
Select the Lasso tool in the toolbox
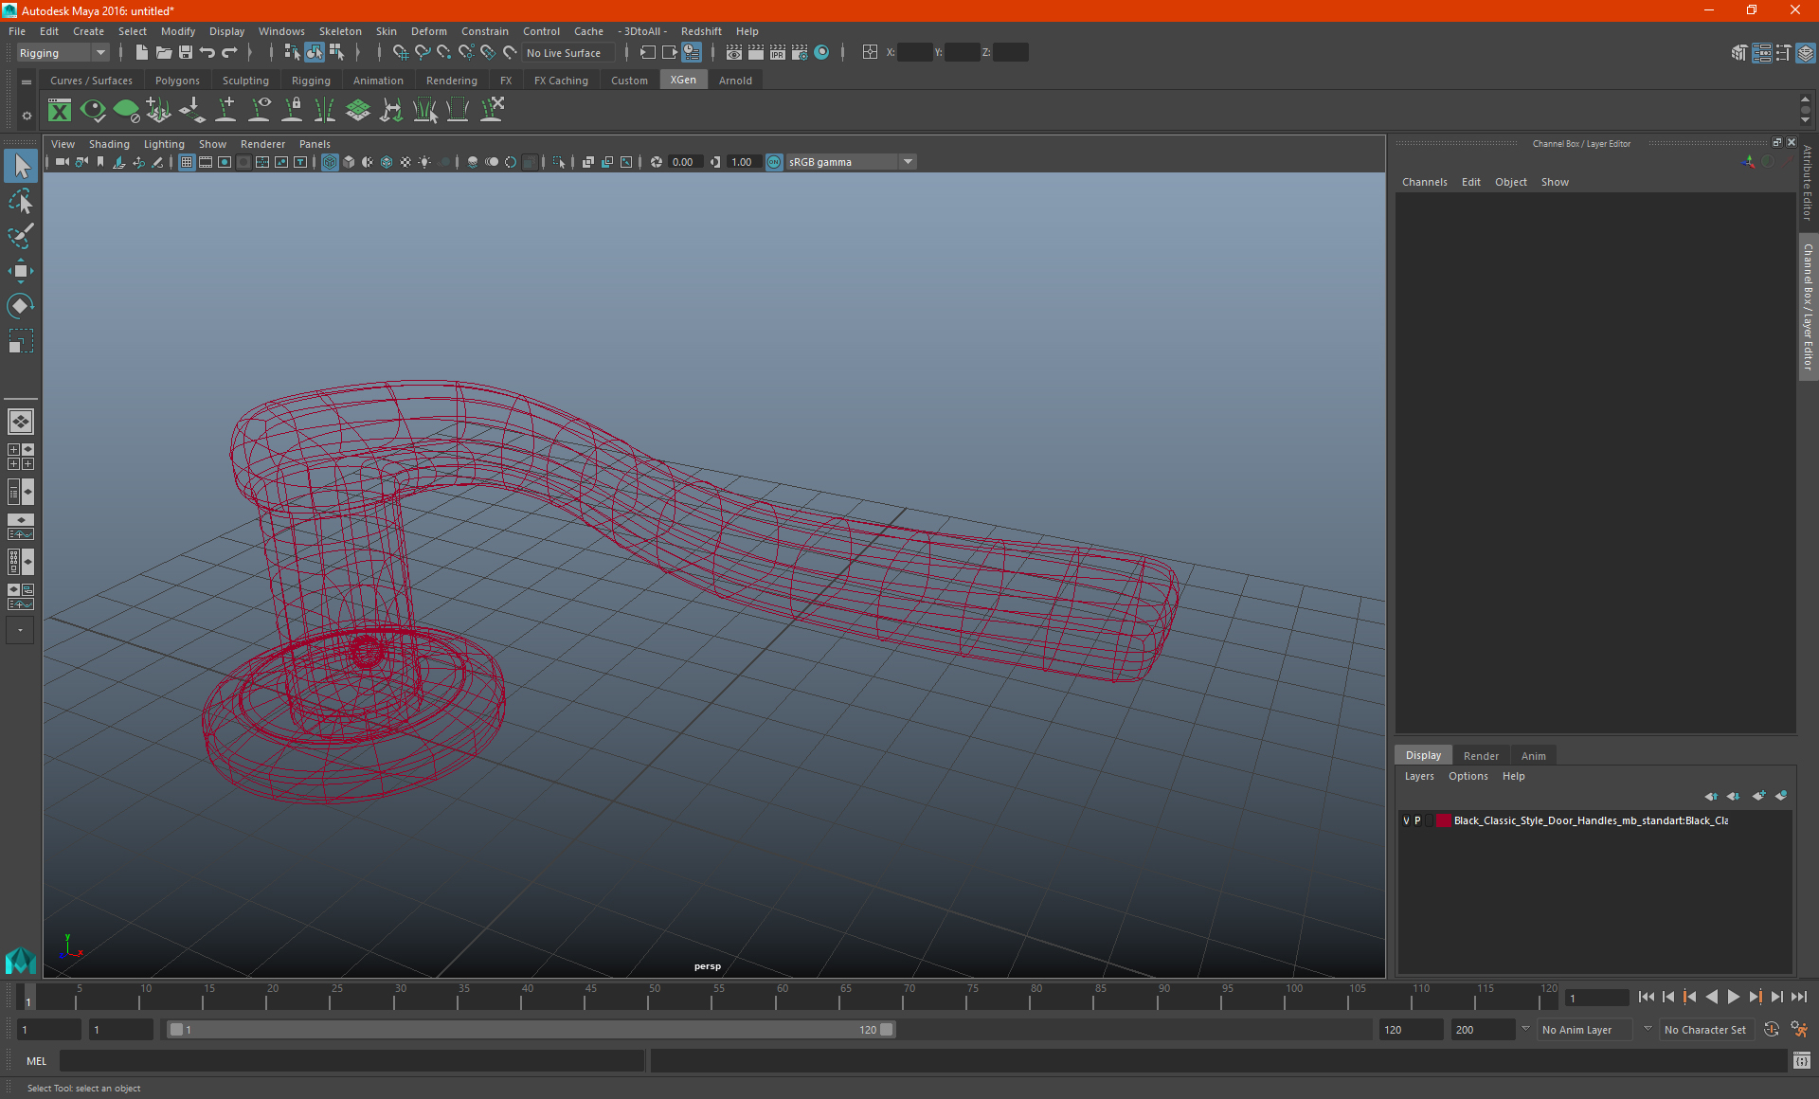(x=20, y=202)
